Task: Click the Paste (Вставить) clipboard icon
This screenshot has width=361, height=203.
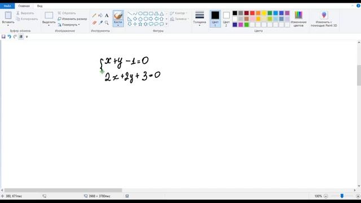Action: click(8, 15)
